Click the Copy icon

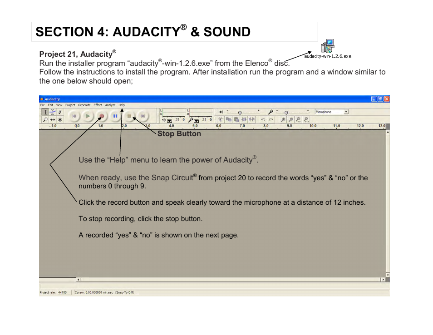pyautogui.click(x=228, y=119)
